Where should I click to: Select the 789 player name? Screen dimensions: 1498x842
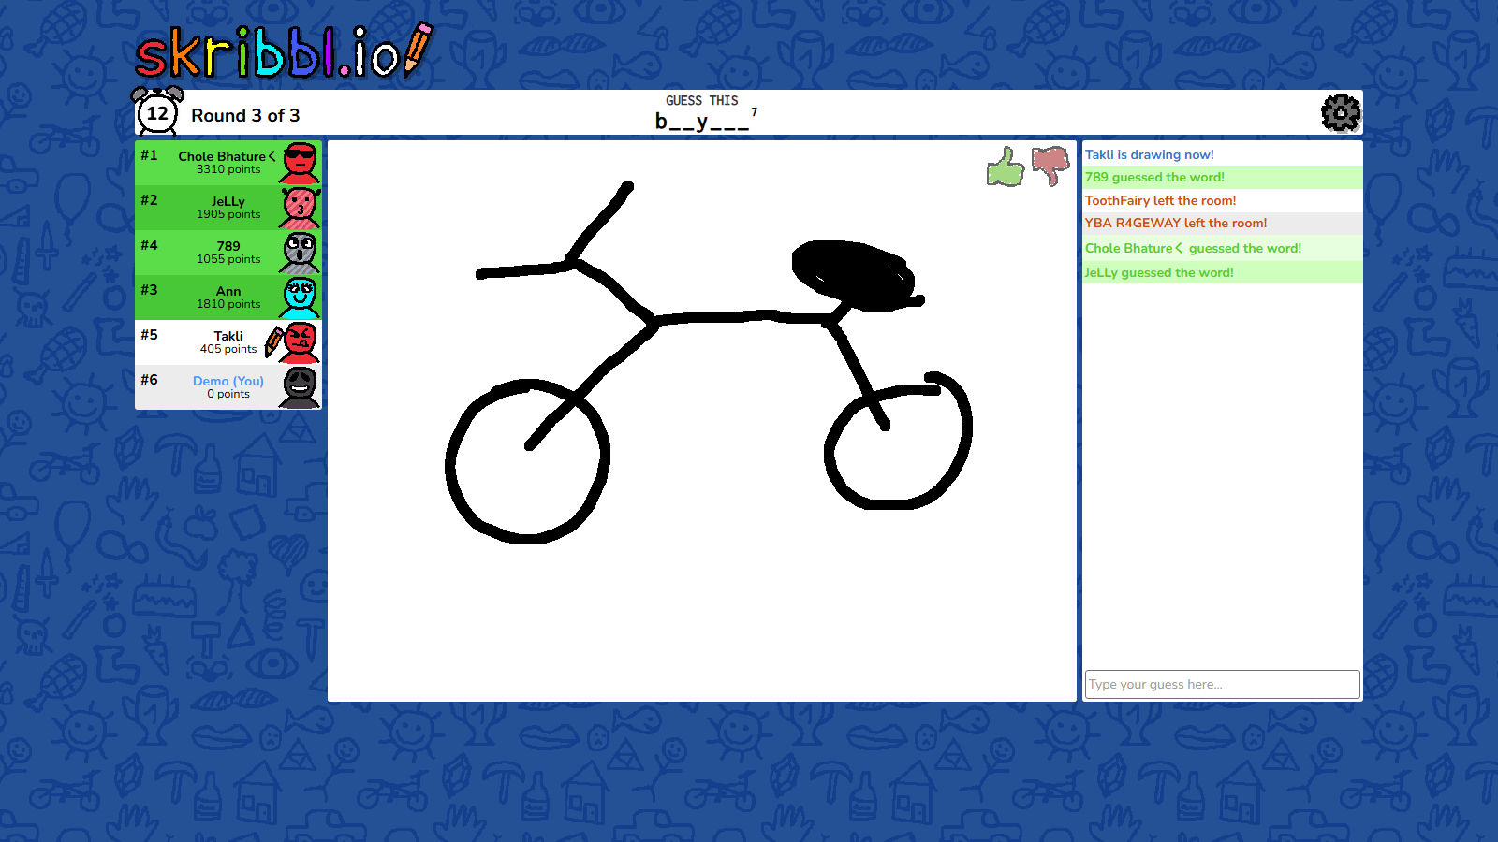point(228,246)
